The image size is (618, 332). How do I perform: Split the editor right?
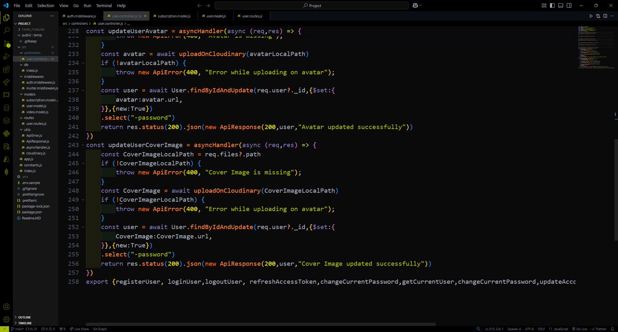[606, 16]
